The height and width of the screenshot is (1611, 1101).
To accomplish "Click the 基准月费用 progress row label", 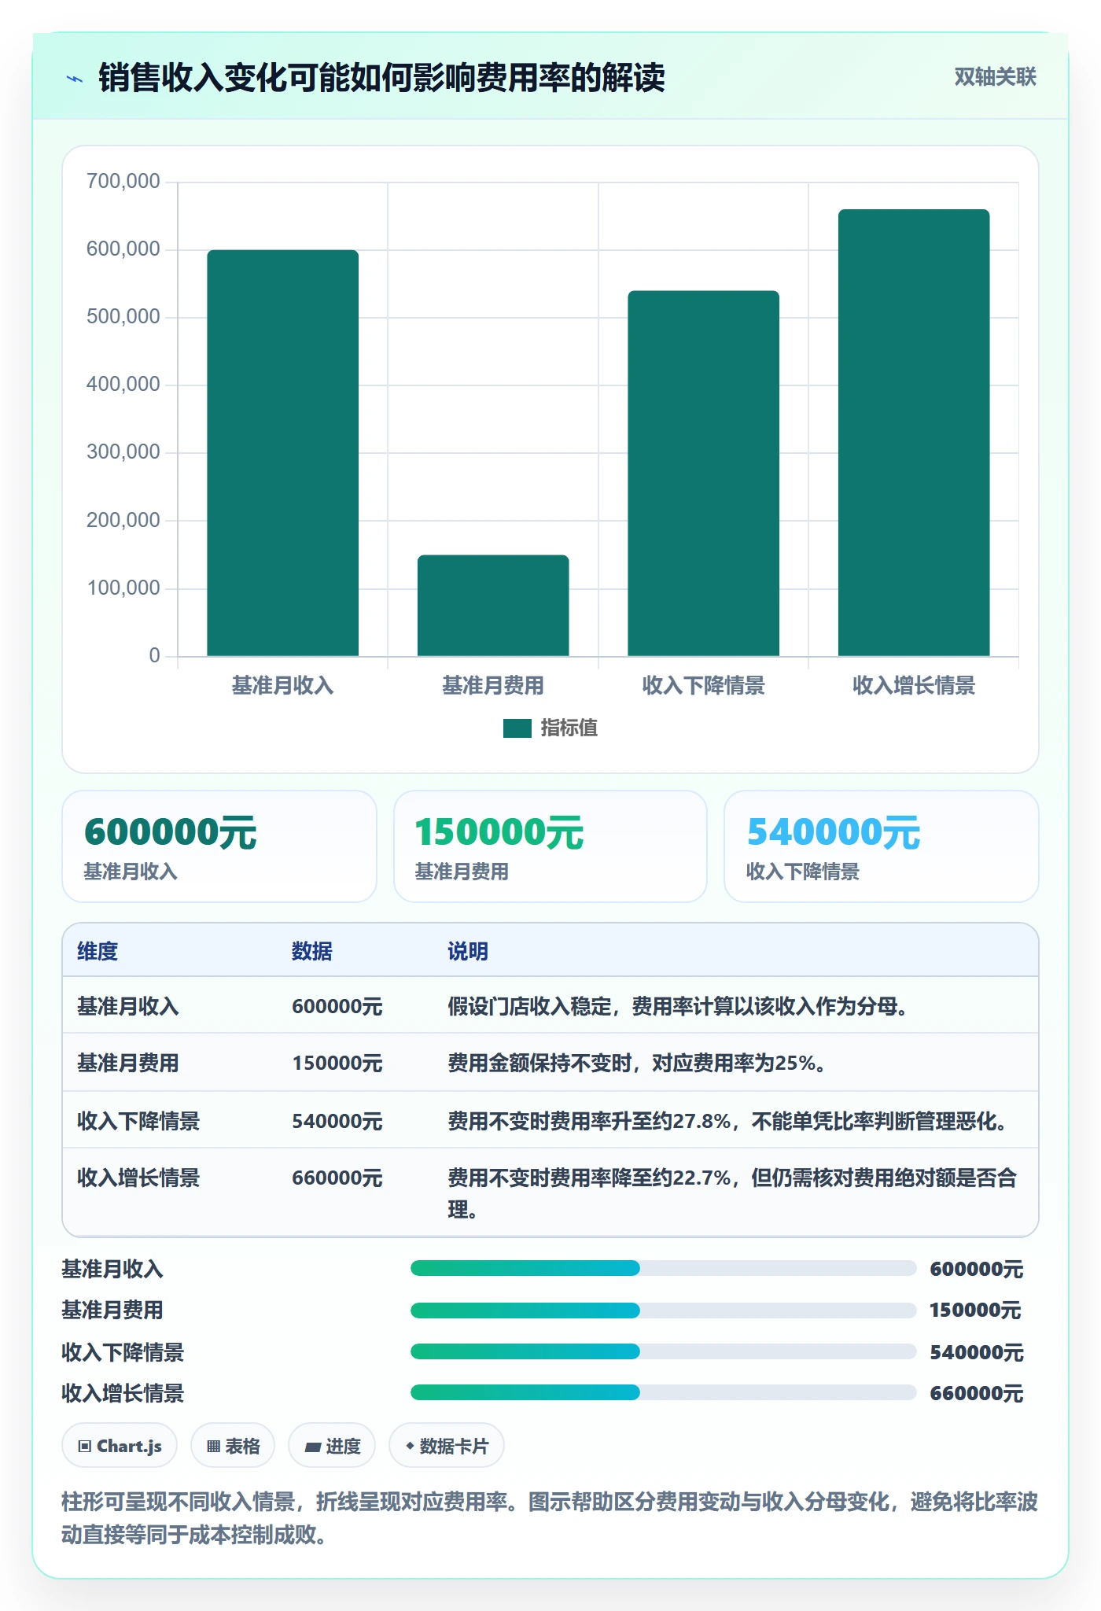I will click(x=112, y=1311).
